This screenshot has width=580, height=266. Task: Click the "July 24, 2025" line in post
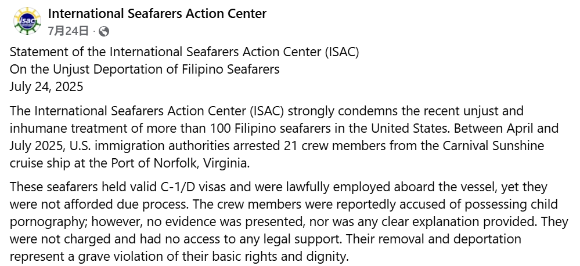point(46,88)
